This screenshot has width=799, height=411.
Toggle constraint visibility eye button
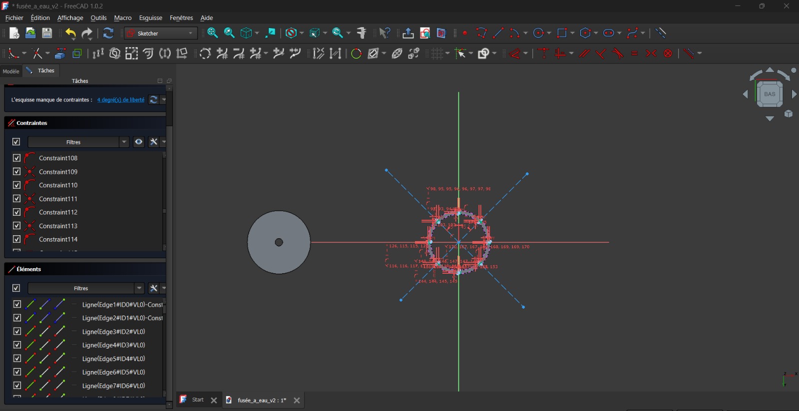139,142
